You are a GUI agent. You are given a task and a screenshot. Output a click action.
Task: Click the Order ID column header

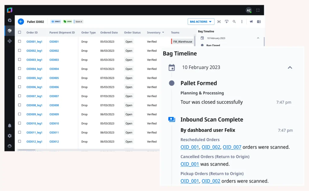point(32,33)
